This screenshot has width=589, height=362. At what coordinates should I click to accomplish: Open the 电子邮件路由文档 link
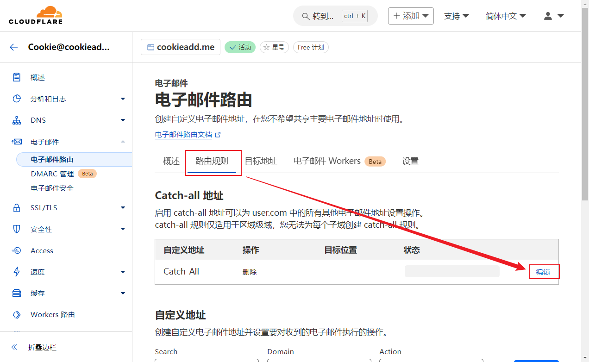(x=183, y=135)
